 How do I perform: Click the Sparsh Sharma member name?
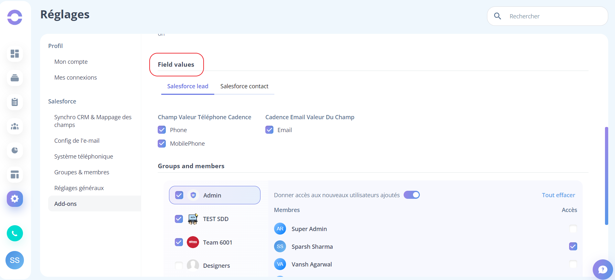coord(312,246)
